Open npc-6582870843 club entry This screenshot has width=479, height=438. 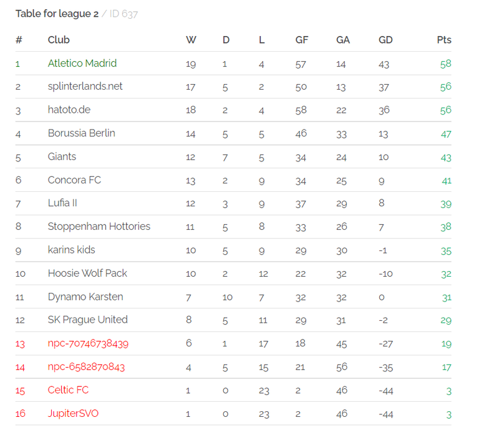[86, 367]
